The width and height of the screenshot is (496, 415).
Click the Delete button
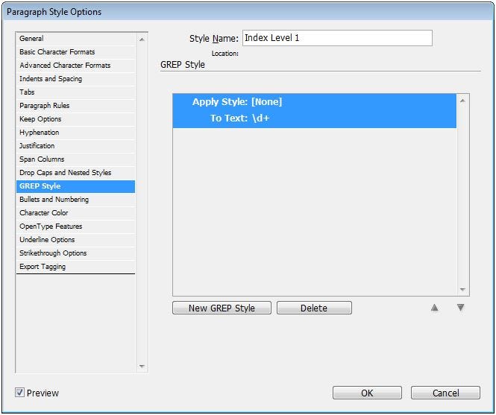[x=314, y=308]
